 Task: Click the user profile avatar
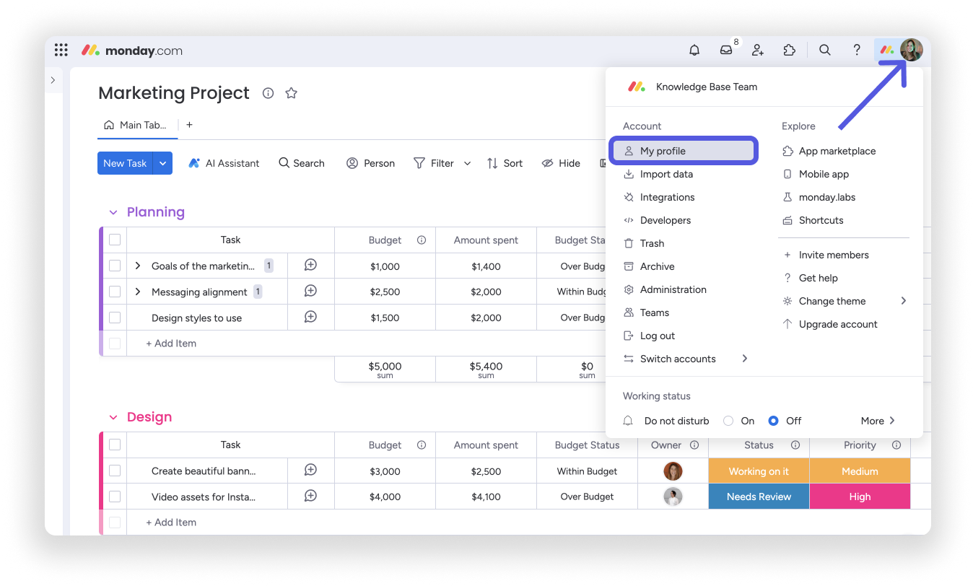pyautogui.click(x=911, y=50)
